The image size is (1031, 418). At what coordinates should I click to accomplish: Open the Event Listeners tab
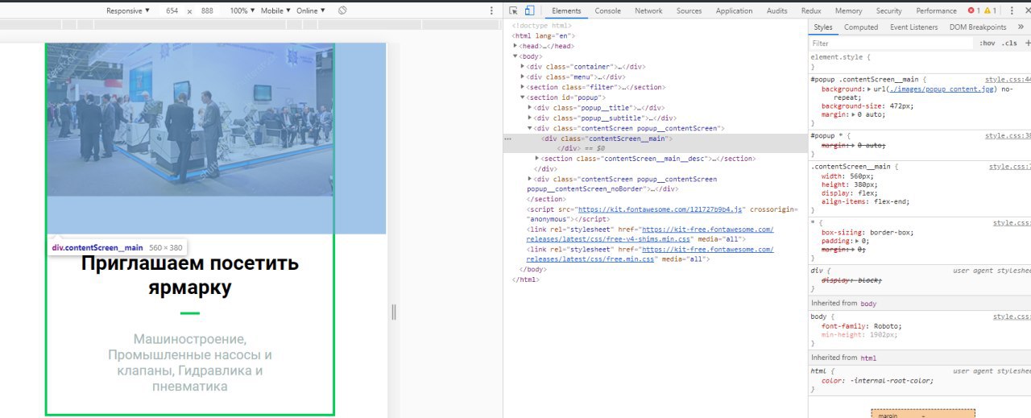(914, 27)
